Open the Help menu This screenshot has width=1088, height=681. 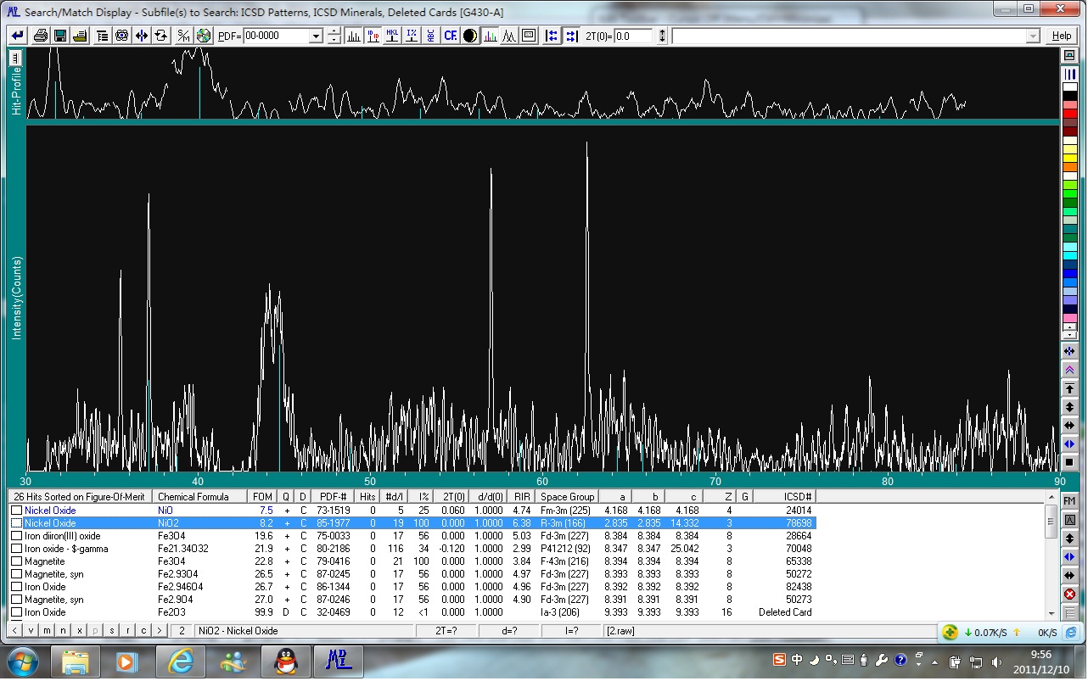pos(1061,36)
